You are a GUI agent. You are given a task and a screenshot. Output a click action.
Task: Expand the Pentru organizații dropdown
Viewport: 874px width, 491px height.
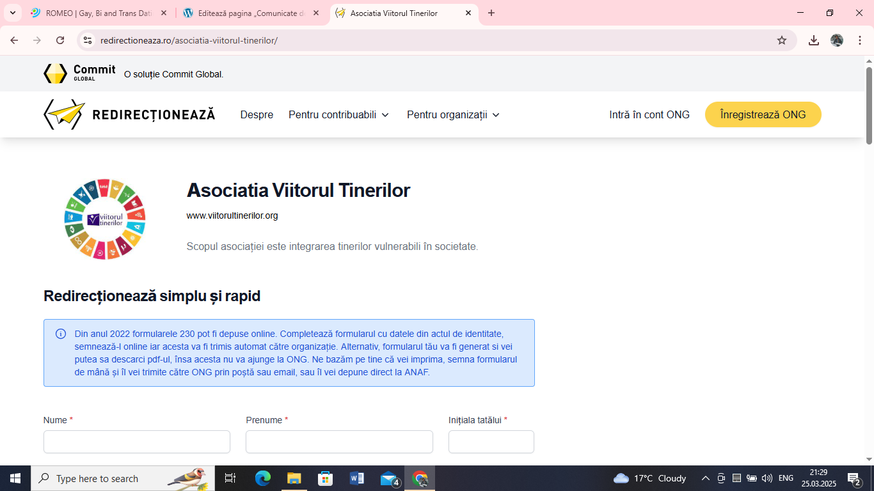pos(453,115)
